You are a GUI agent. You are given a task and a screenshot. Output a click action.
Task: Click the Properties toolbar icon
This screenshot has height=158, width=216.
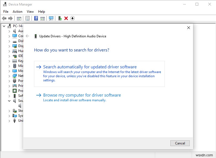click(27, 18)
